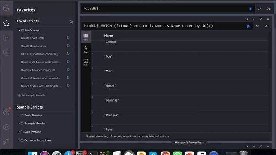
Task: Expand the Data Profiling folder
Action: click(x=19, y=132)
